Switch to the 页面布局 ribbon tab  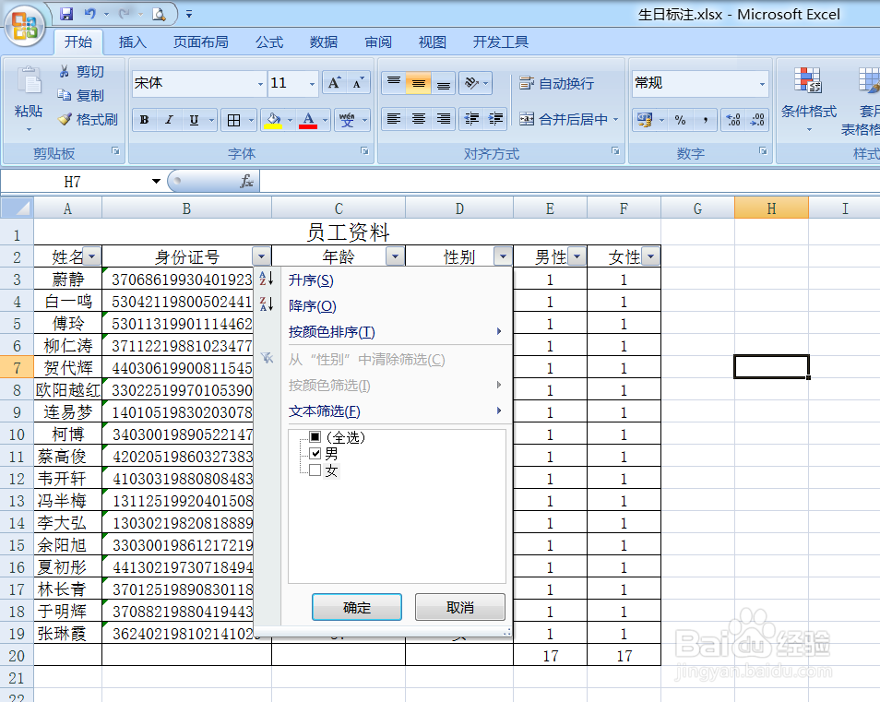pos(201,42)
